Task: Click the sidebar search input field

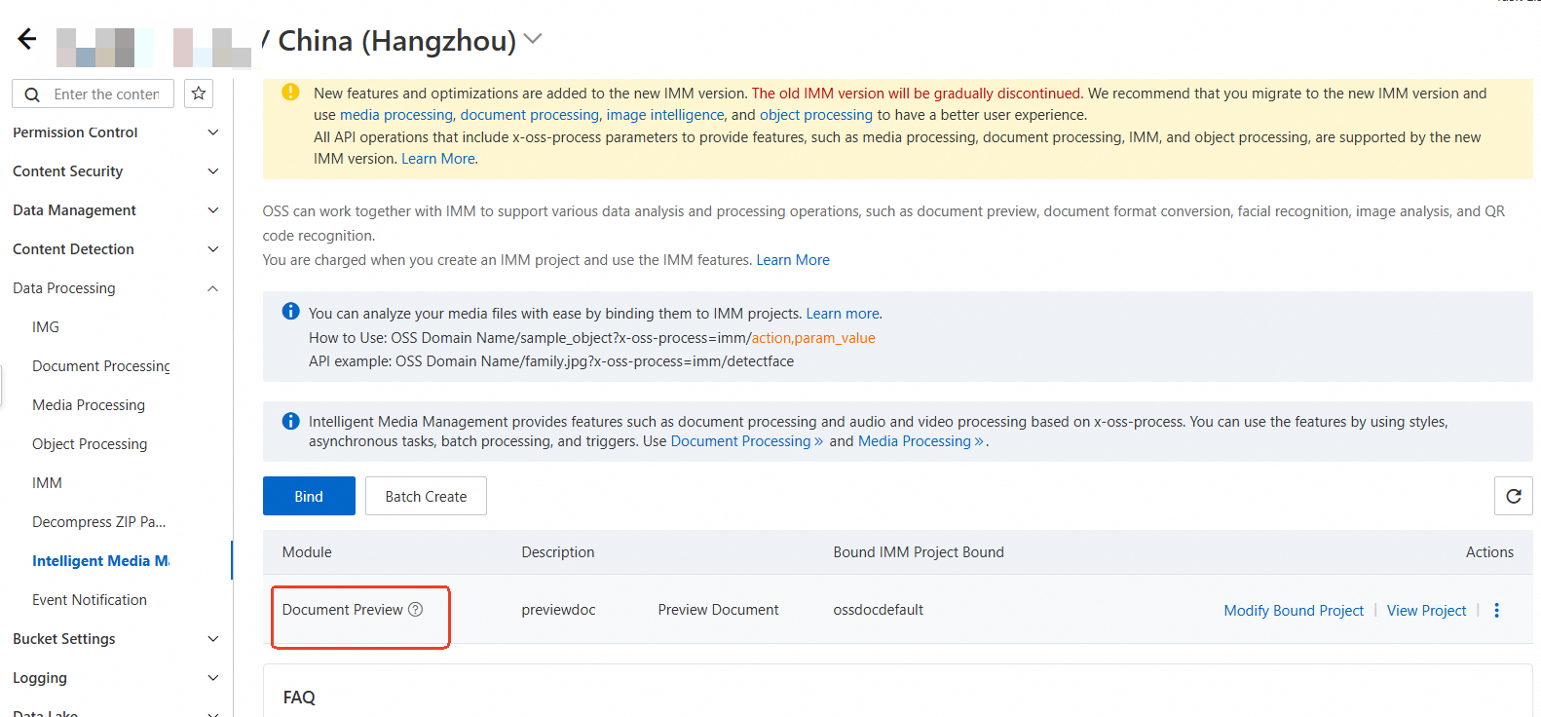Action: coord(106,94)
